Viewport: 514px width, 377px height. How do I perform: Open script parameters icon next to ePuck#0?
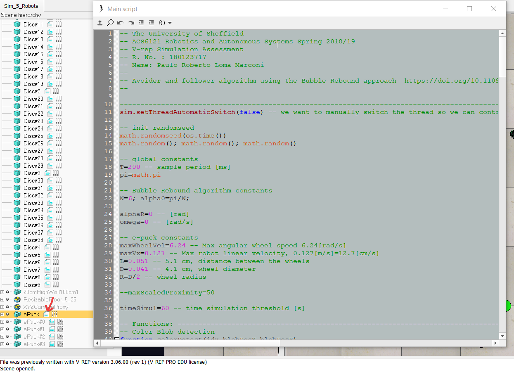tap(60, 322)
